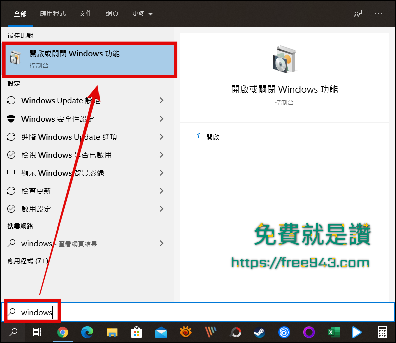Image resolution: width=396 pixels, height=343 pixels.
Task: Expand the 檢查更新 chevron arrow
Action: pos(162,191)
